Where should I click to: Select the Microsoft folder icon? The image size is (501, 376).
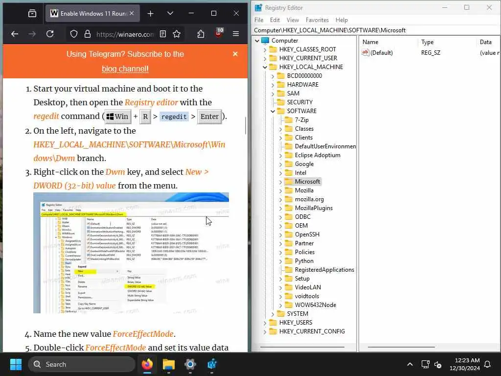[289, 181]
